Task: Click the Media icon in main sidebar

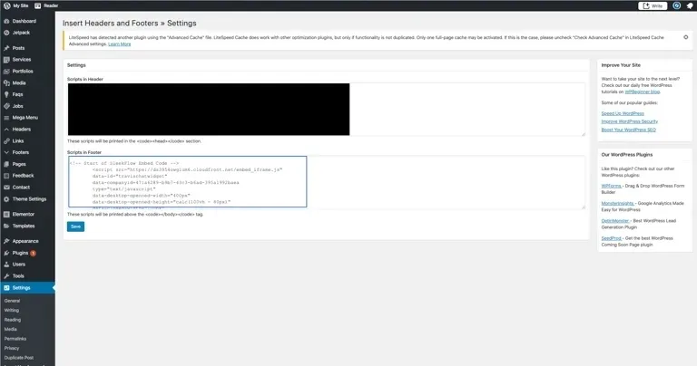Action: click(x=6, y=83)
